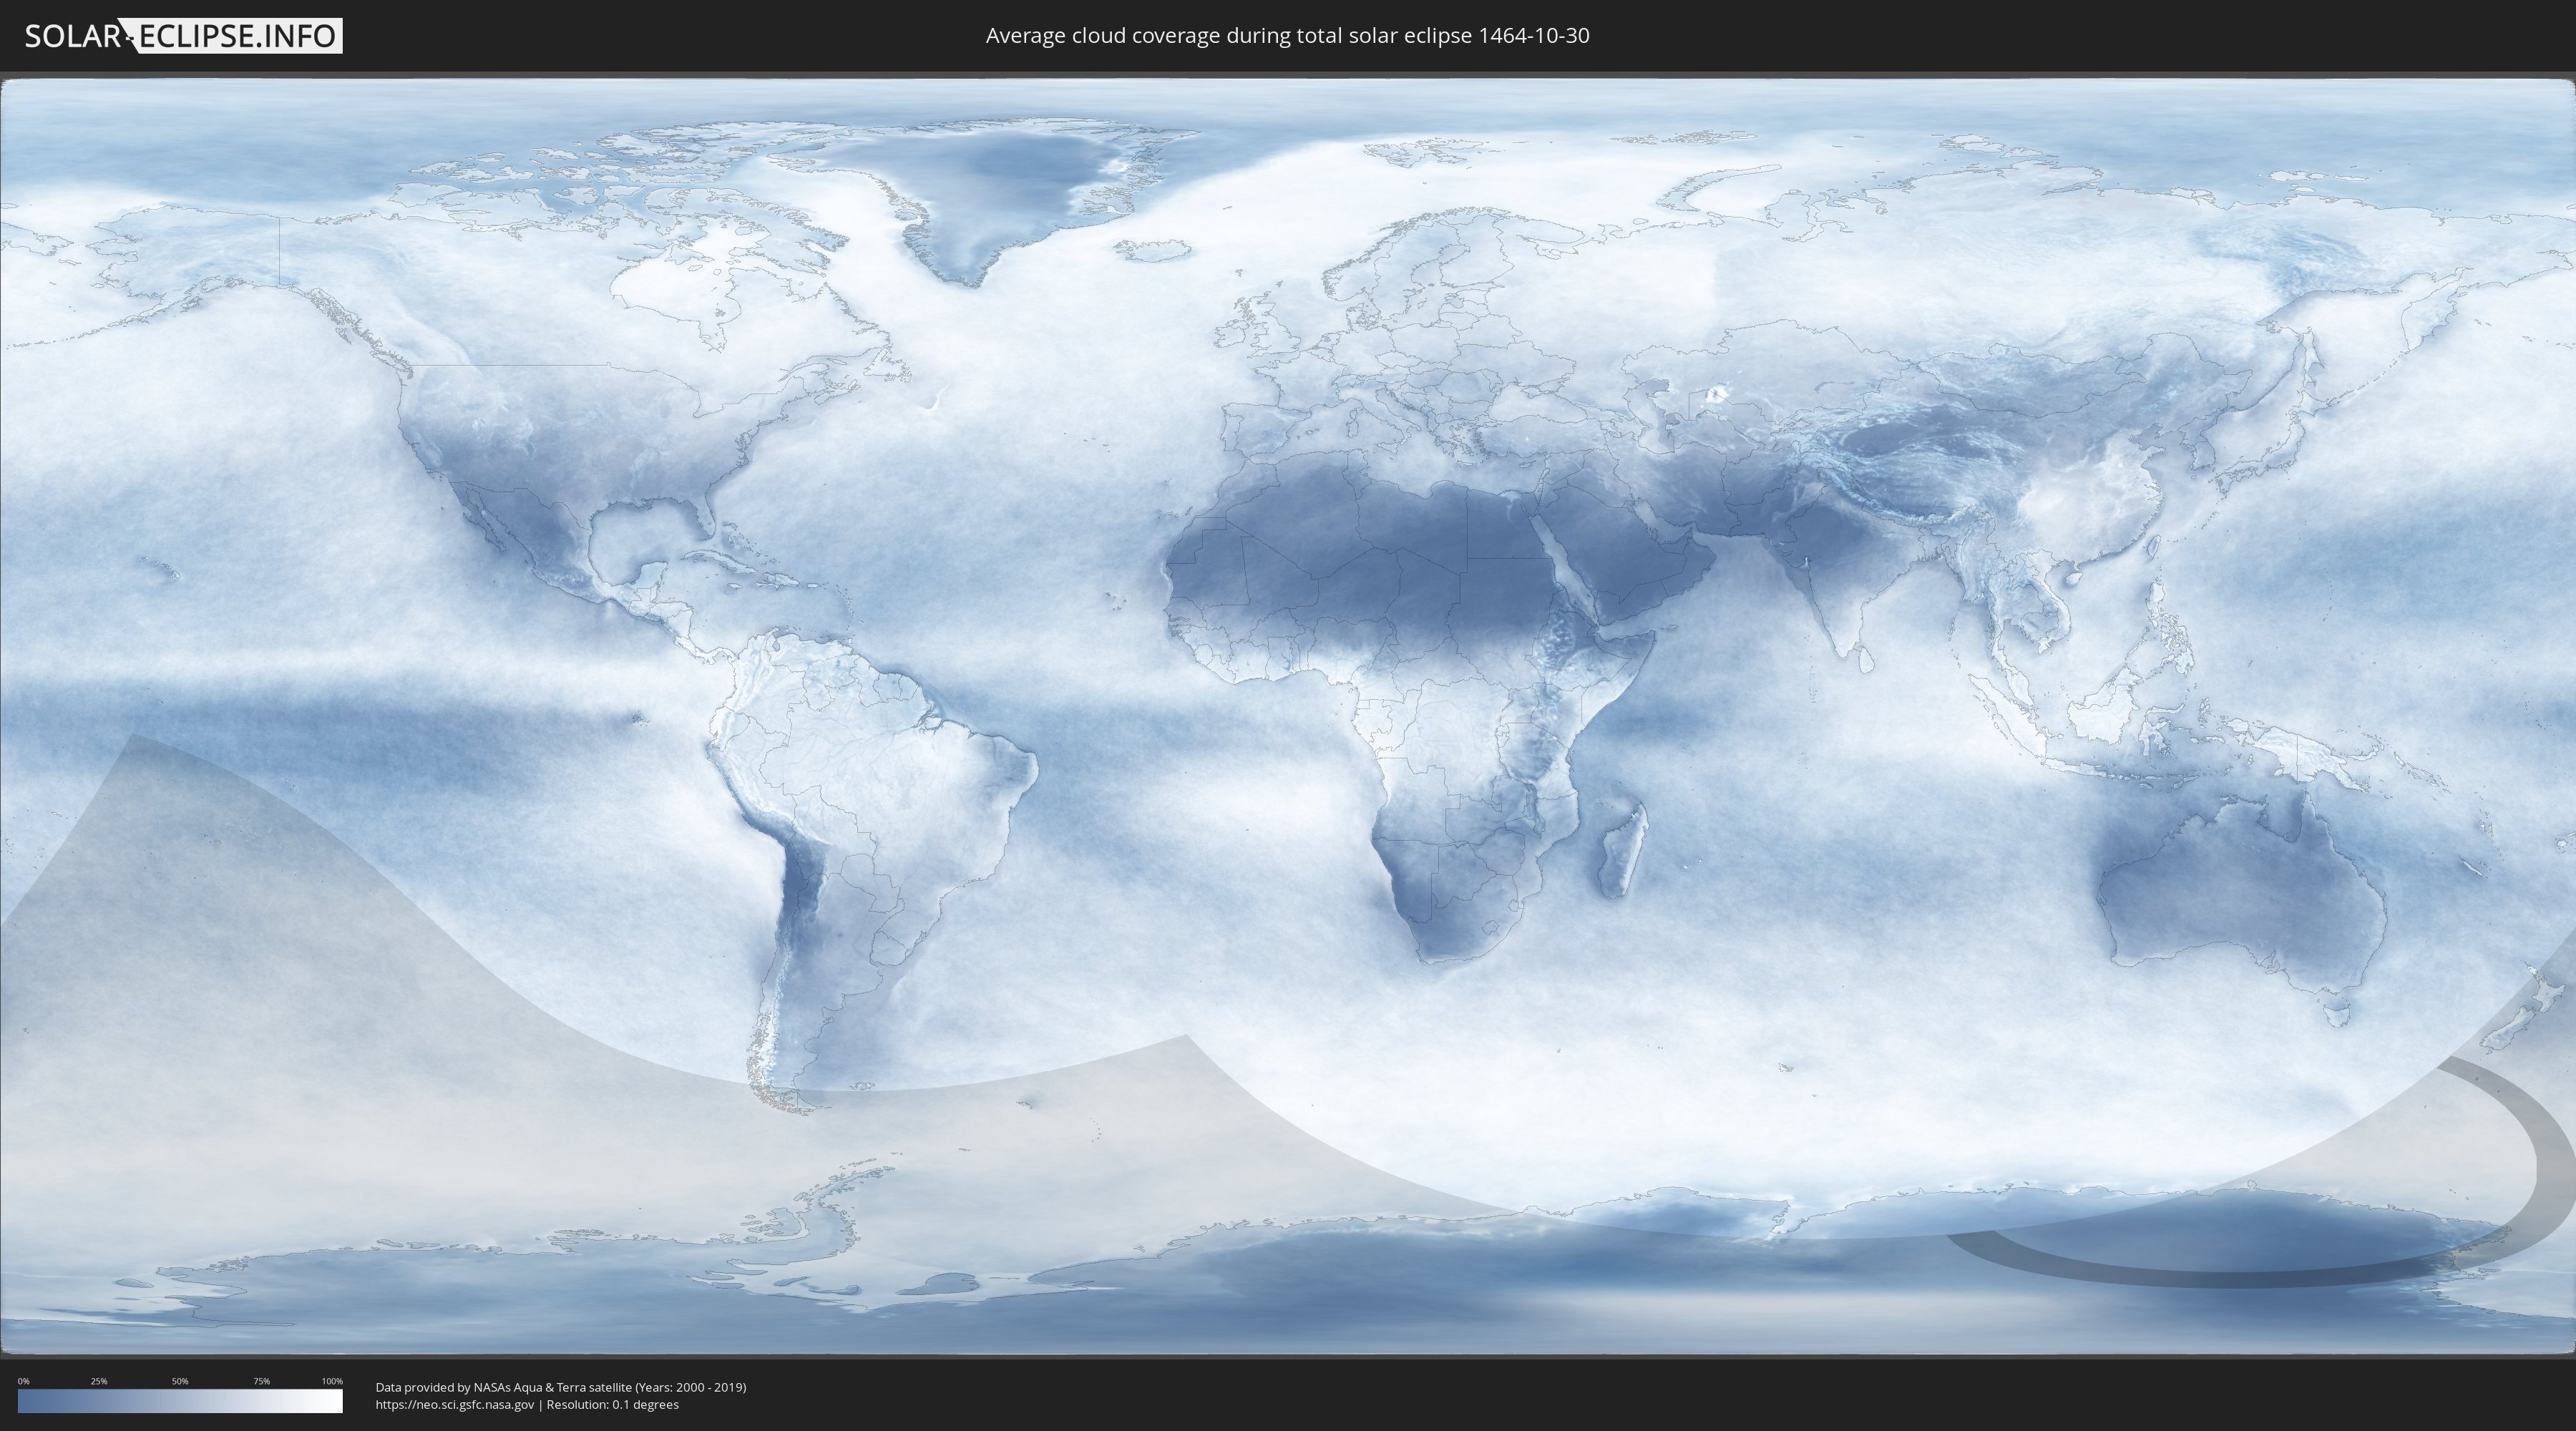Click the 100% label on the legend
This screenshot has width=2576, height=1431.
(332, 1381)
